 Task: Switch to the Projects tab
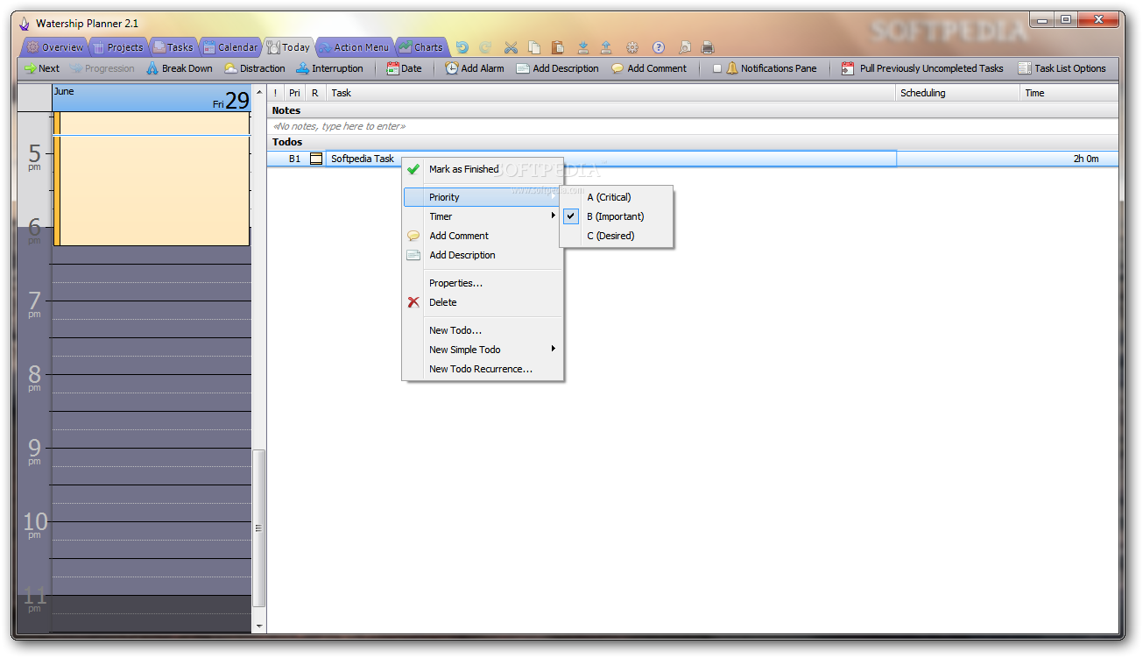pyautogui.click(x=117, y=47)
